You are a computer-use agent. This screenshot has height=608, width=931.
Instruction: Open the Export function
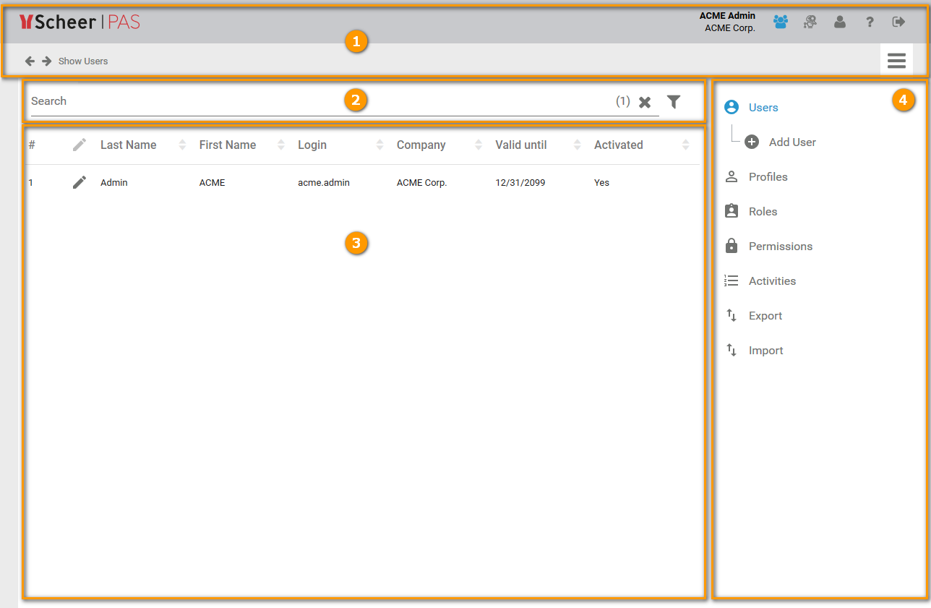point(766,315)
